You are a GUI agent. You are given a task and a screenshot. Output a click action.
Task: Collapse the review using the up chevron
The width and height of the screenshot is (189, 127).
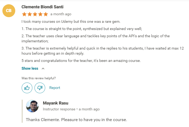43,69
